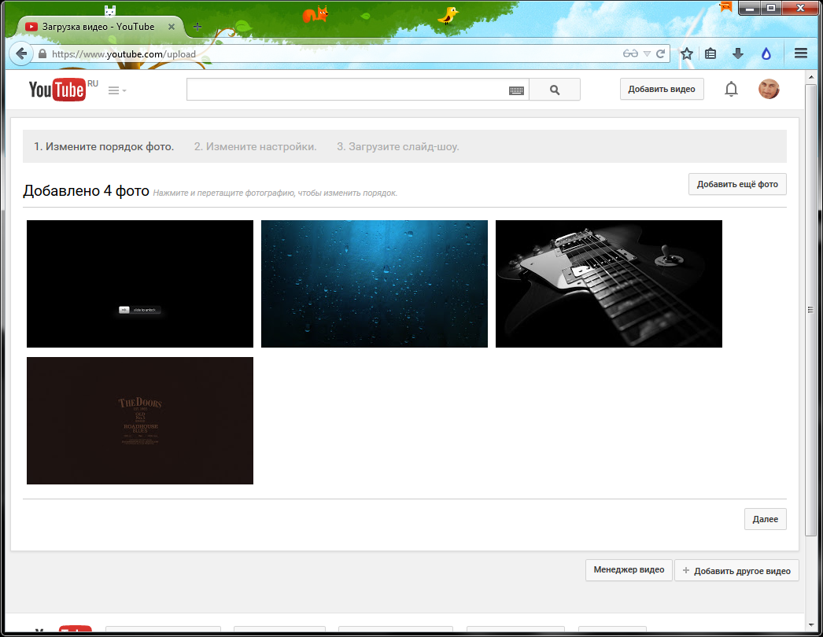Minimize the browser window
Screen dimensions: 823x637
750,7
